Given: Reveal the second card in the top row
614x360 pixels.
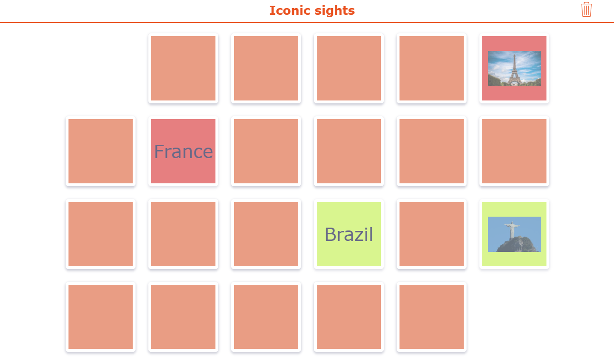Looking at the screenshot, I should 266,68.
